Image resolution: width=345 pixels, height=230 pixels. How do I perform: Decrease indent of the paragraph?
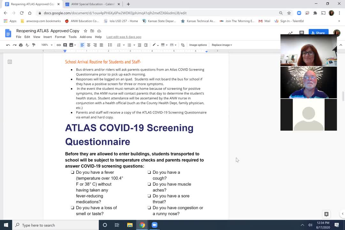tap(140, 45)
